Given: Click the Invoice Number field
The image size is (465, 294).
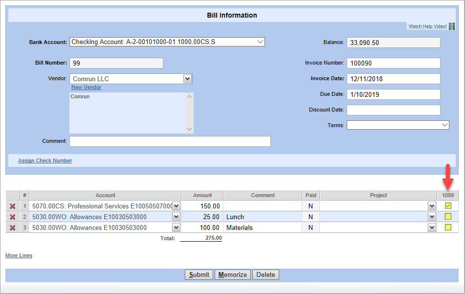Looking at the screenshot, I should pos(394,63).
